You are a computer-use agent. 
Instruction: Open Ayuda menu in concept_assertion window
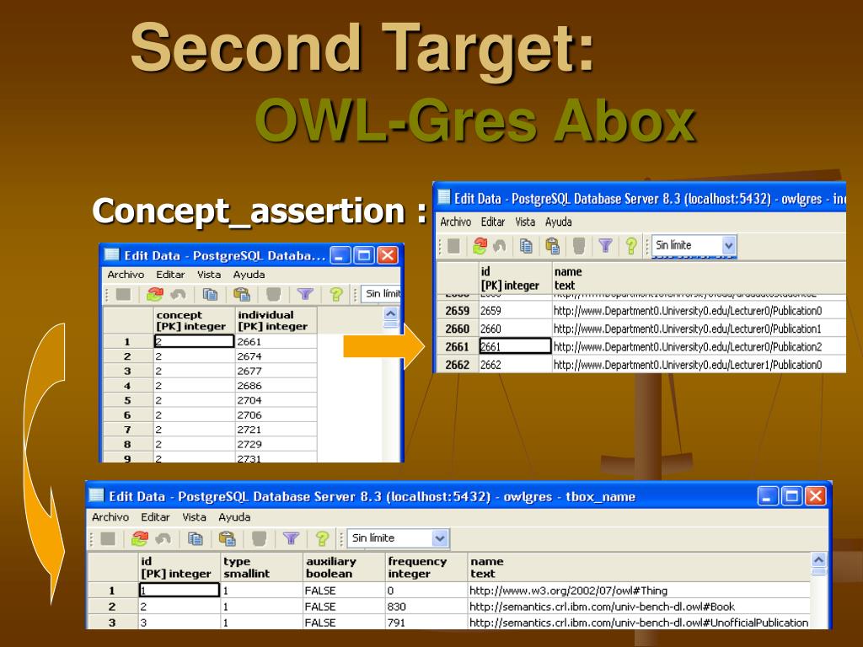(x=249, y=275)
